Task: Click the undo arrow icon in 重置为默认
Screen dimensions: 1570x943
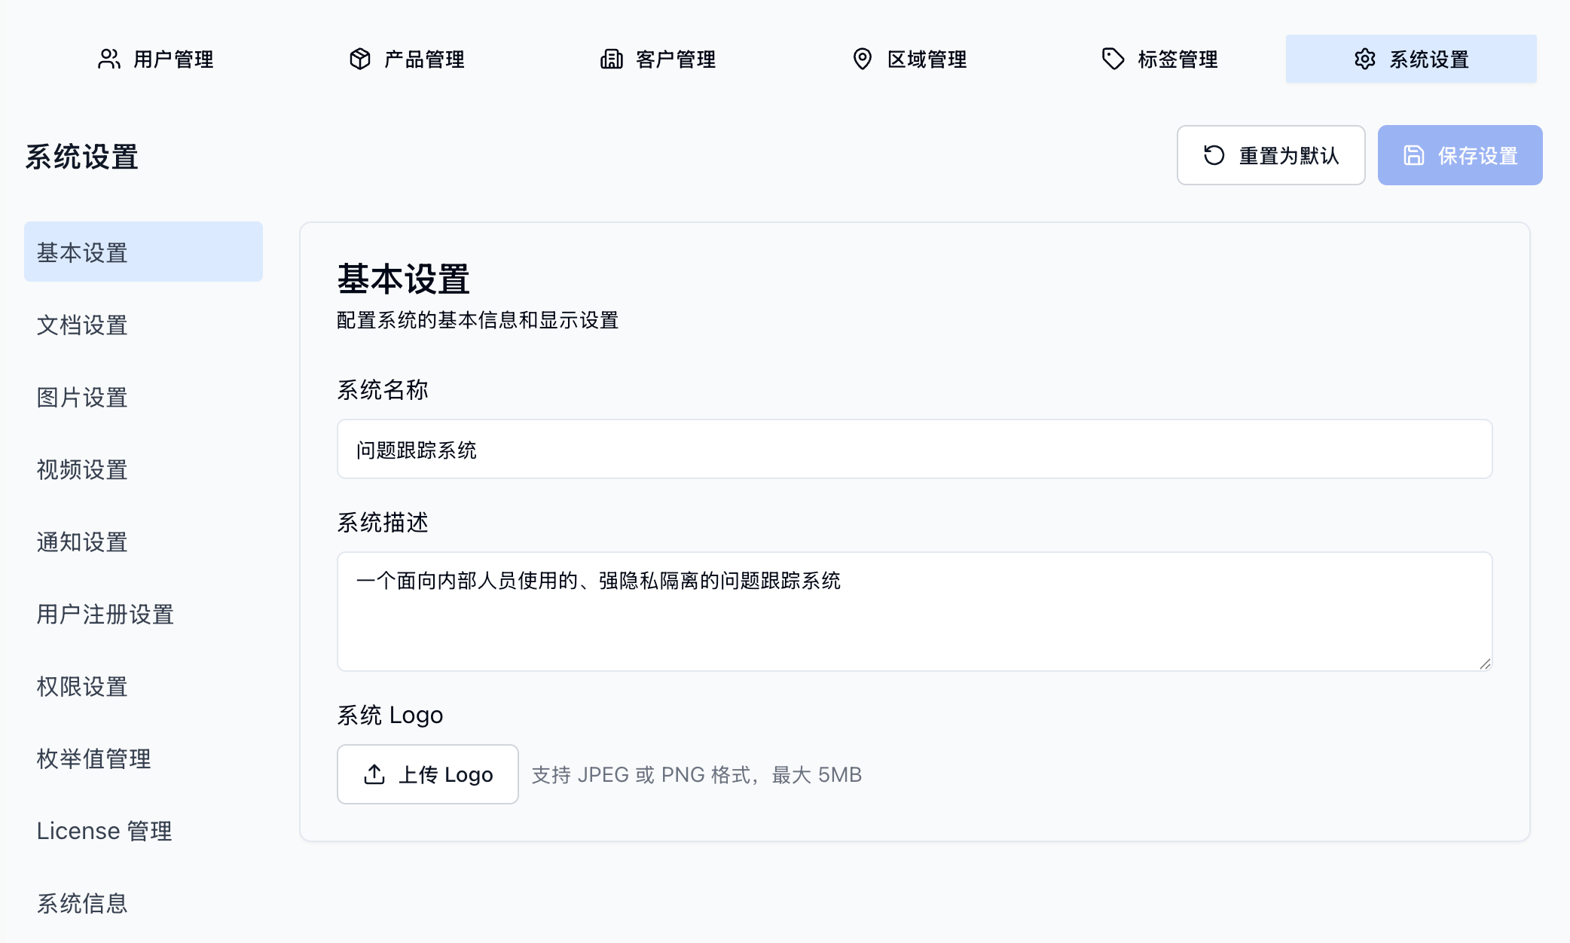Action: click(x=1212, y=155)
